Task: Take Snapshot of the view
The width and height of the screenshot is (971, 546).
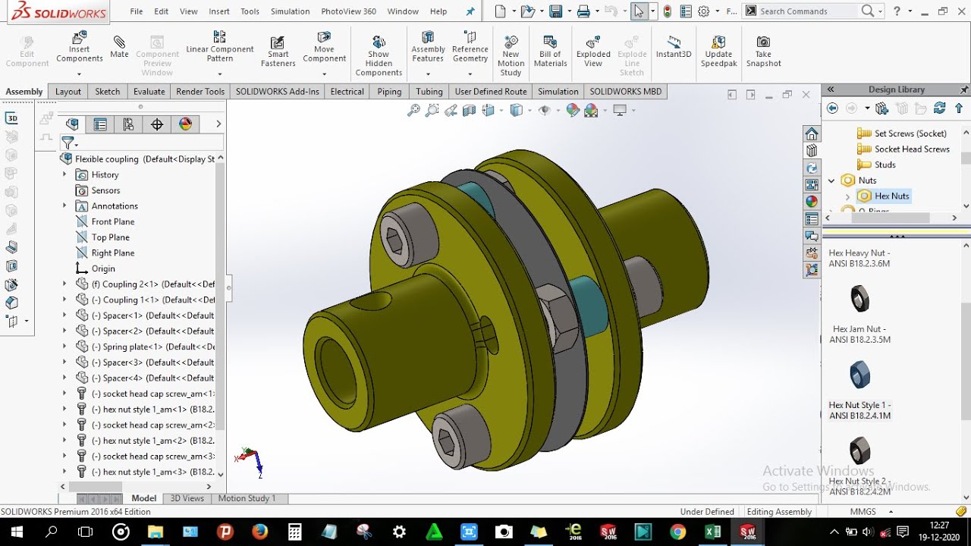Action: coord(763,52)
